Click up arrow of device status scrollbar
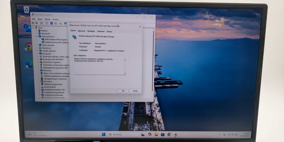 pos(125,60)
